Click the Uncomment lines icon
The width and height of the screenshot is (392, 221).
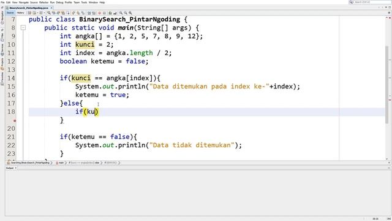click(x=115, y=13)
